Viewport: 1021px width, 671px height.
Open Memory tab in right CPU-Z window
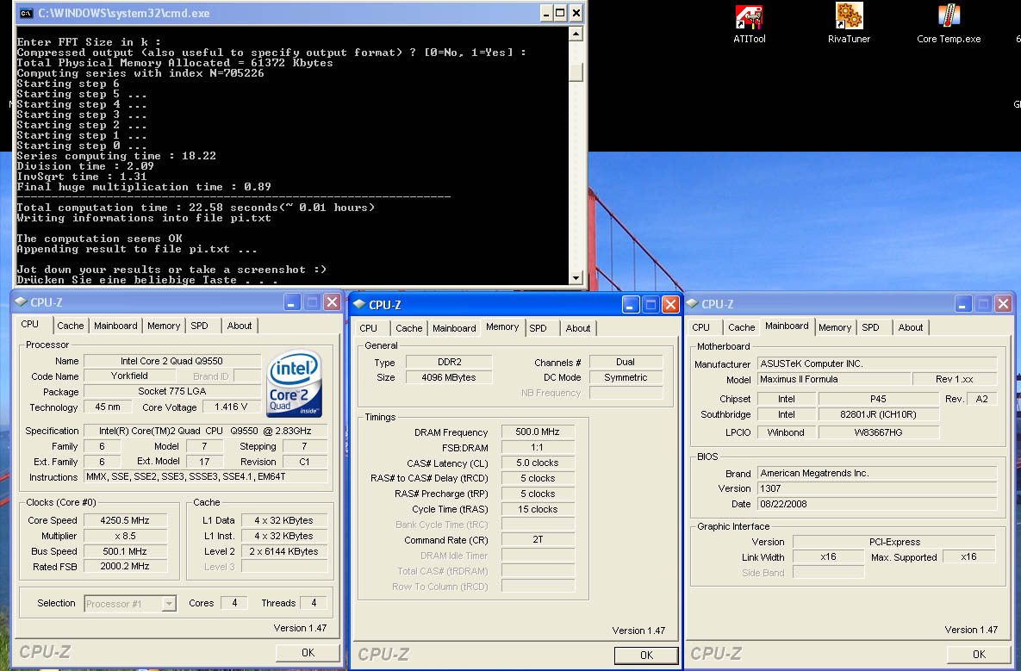(x=835, y=327)
